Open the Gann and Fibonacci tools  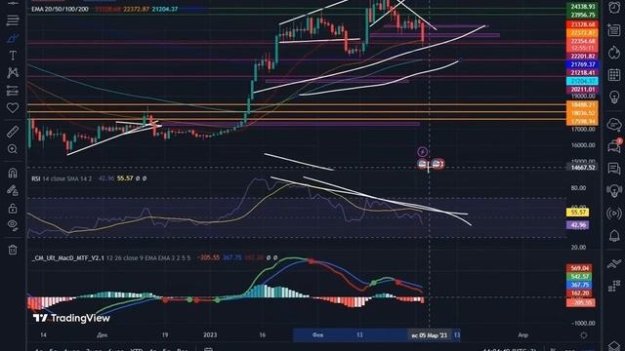click(x=13, y=20)
